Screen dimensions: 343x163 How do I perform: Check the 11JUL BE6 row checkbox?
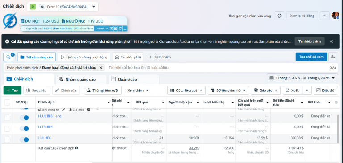pyautogui.click(x=7, y=129)
